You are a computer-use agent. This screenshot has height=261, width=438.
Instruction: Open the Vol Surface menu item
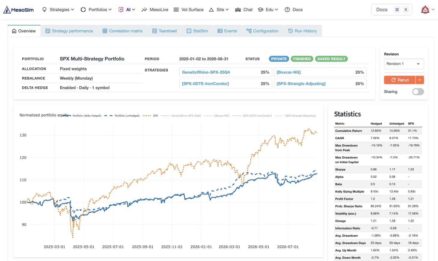coord(189,10)
